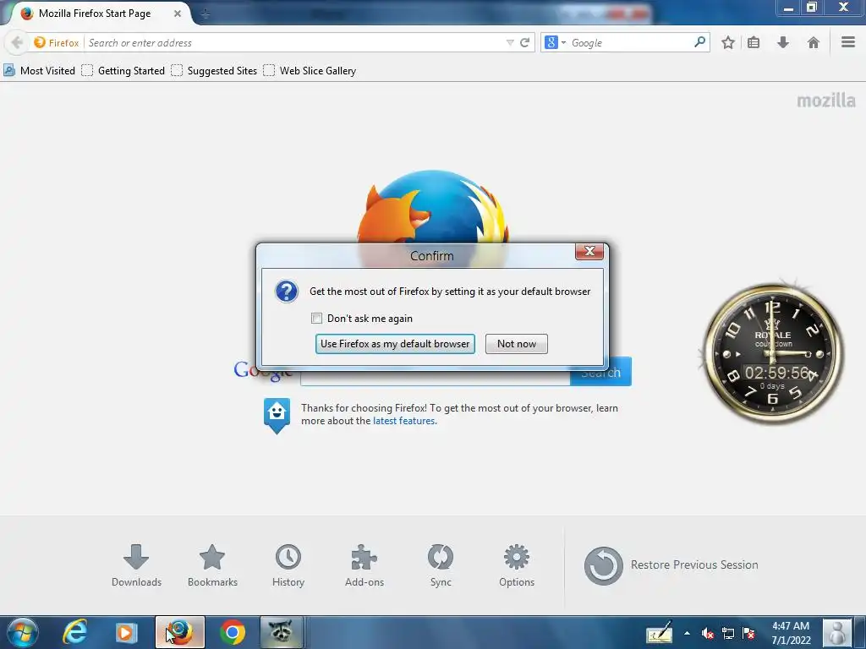
Task: Open the Add-ons puzzle piece shortcut
Action: point(364,565)
